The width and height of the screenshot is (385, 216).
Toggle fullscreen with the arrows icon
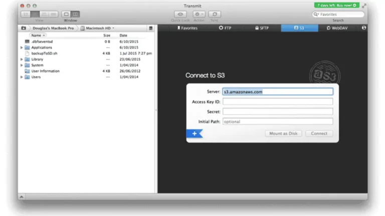pyautogui.click(x=364, y=5)
